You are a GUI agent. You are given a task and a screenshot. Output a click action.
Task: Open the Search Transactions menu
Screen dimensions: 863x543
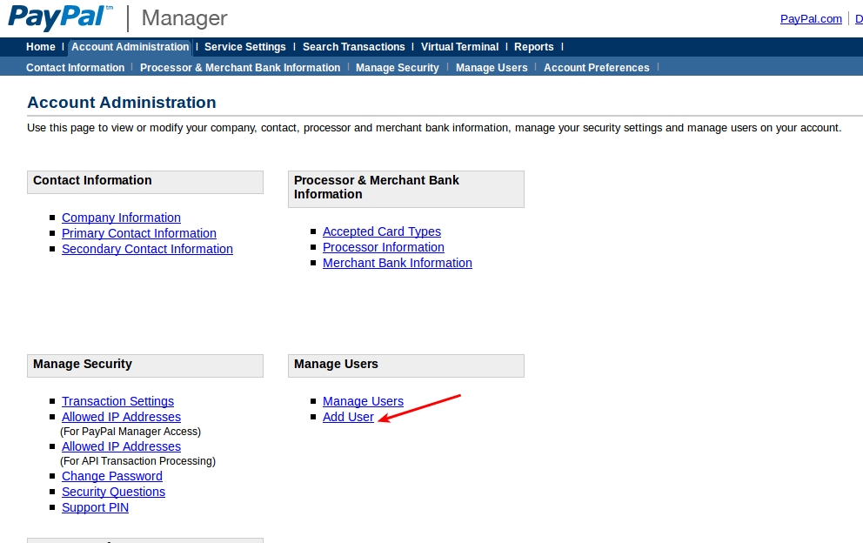pos(353,47)
